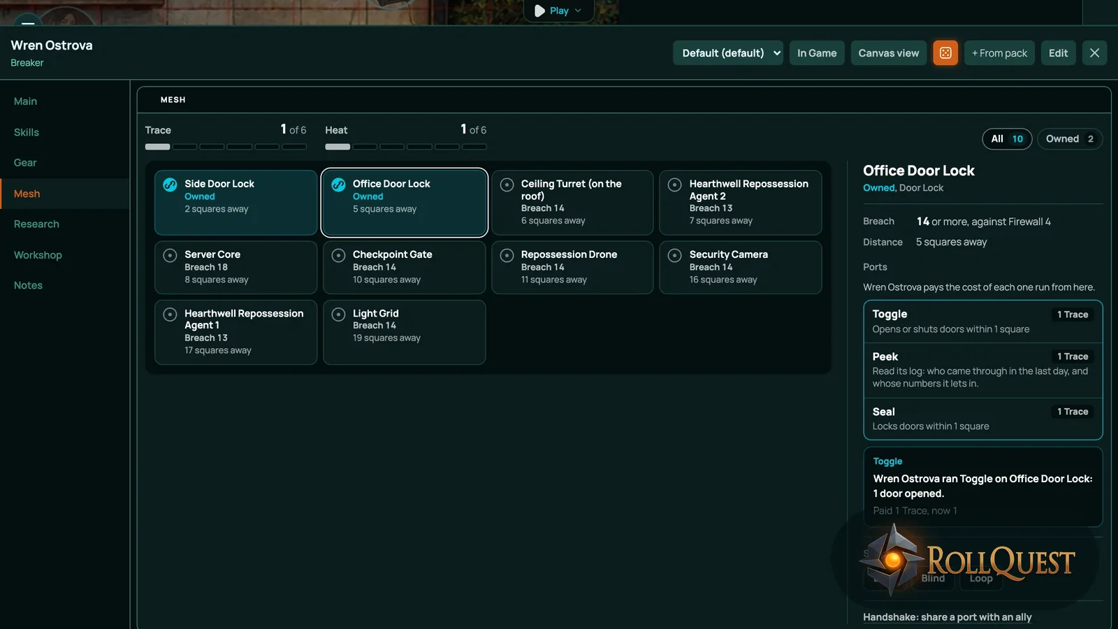1118x629 pixels.
Task: Click the Side Door Lock owned icon
Action: click(x=170, y=185)
